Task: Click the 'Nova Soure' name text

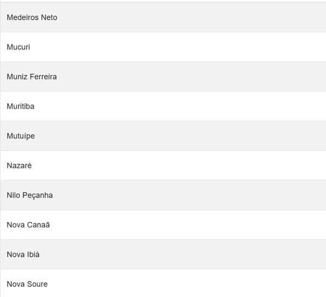Action: coord(27,284)
